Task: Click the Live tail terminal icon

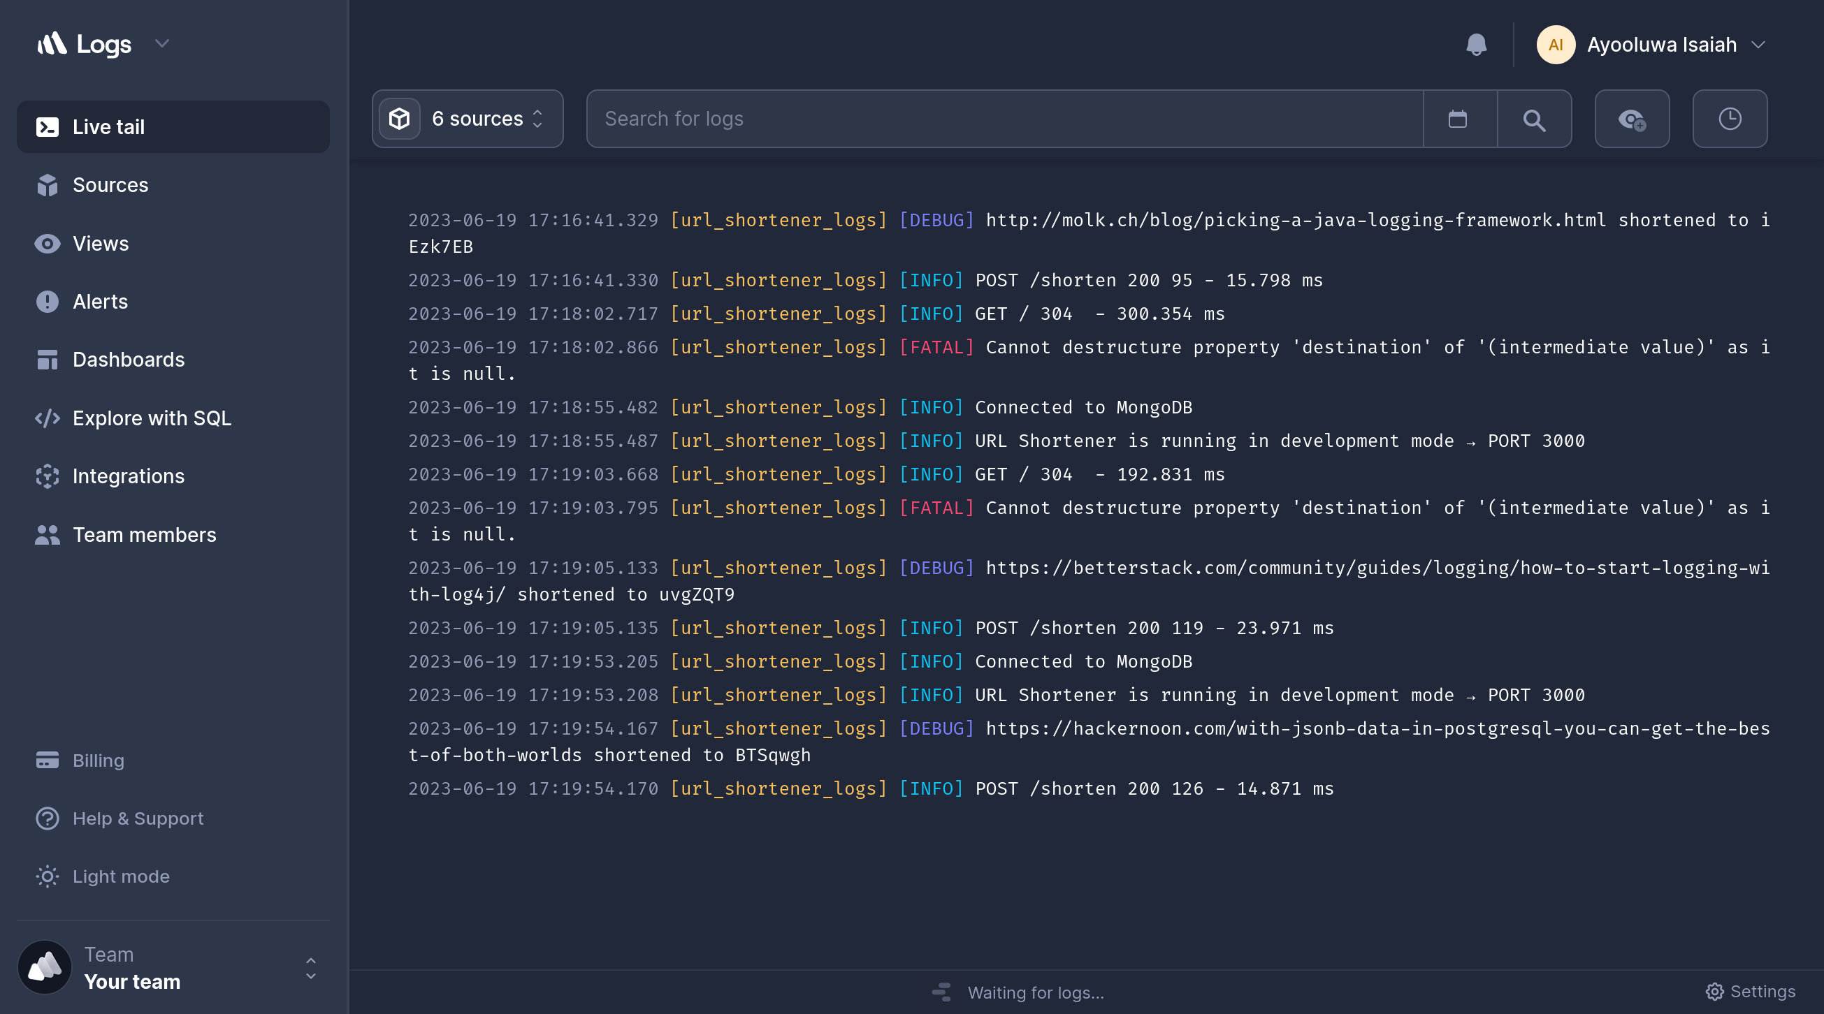Action: click(48, 126)
